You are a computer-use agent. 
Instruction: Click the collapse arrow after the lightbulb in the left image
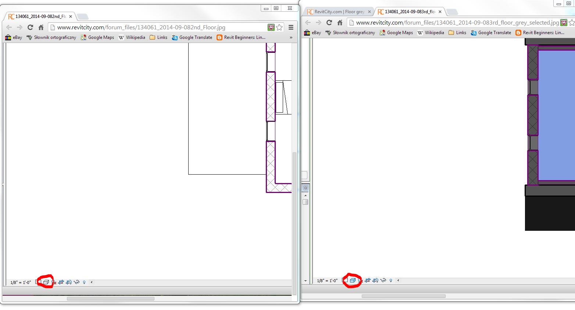[92, 282]
